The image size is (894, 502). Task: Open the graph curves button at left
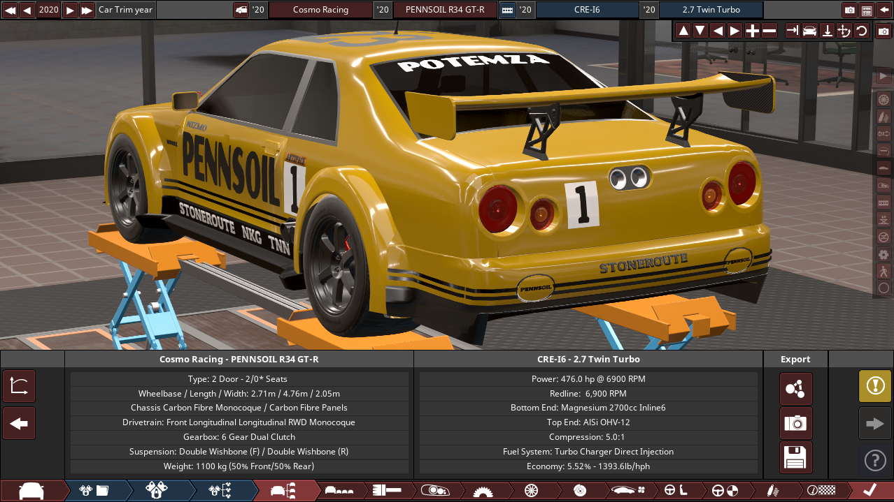(x=19, y=386)
